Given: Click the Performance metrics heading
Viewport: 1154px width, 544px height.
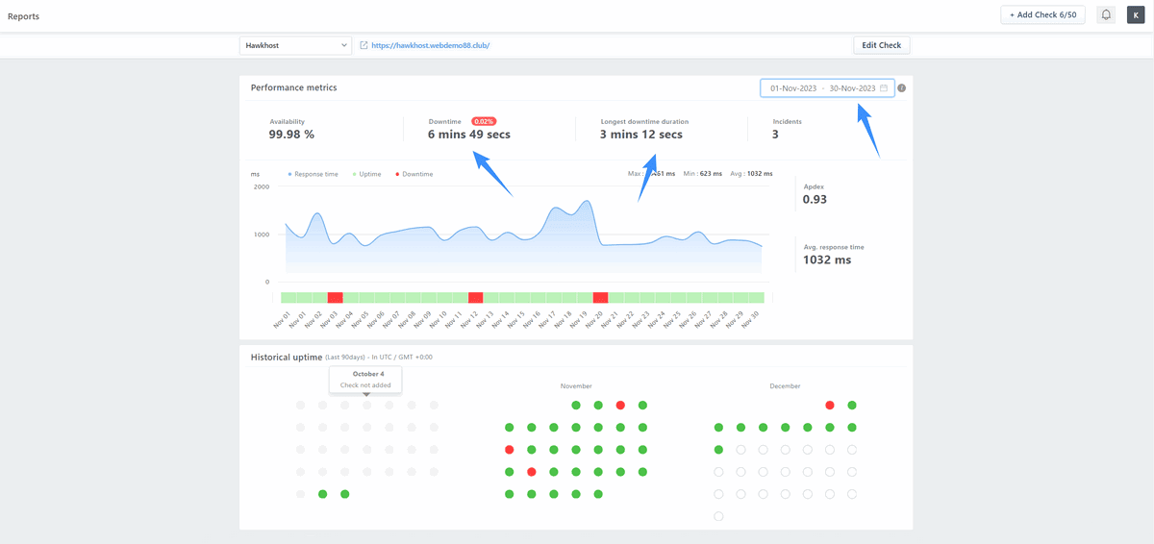Looking at the screenshot, I should tap(293, 87).
